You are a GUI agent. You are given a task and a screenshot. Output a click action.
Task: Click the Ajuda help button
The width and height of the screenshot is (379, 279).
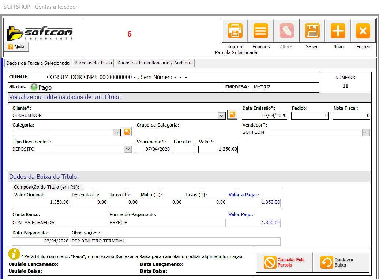(x=16, y=47)
